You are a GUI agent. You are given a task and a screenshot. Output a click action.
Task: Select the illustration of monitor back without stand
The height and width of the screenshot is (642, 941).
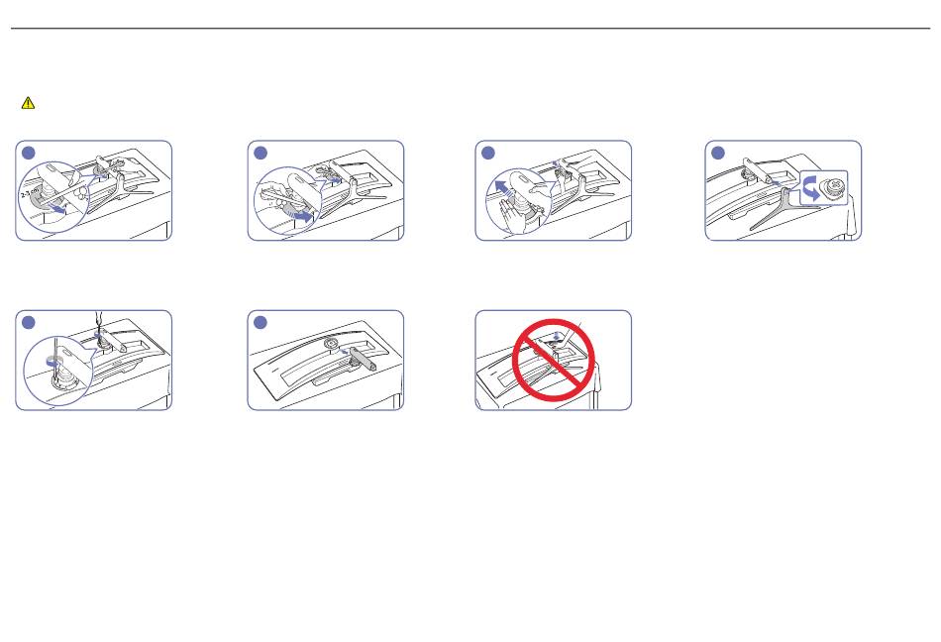(326, 361)
